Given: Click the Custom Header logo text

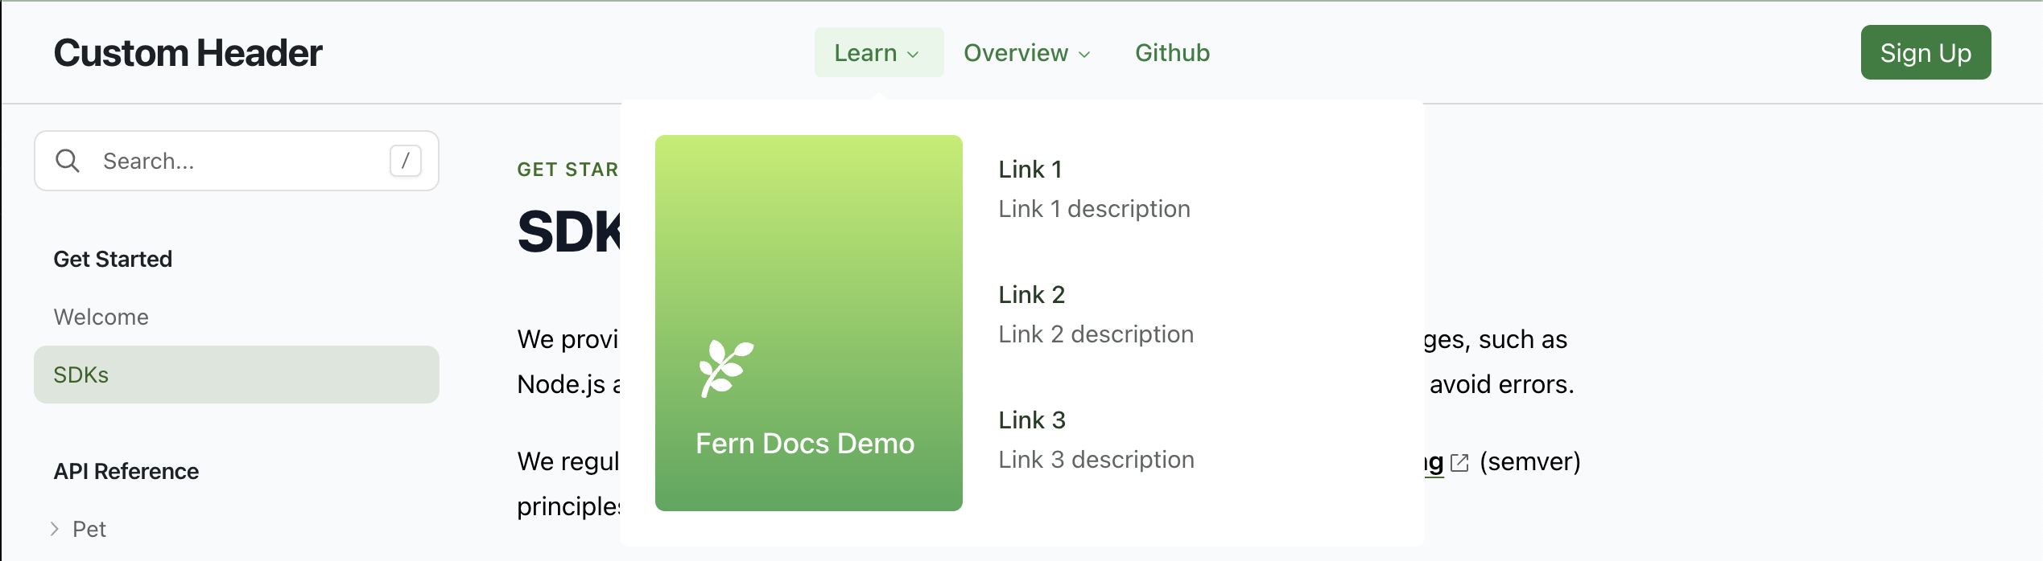Looking at the screenshot, I should point(188,53).
